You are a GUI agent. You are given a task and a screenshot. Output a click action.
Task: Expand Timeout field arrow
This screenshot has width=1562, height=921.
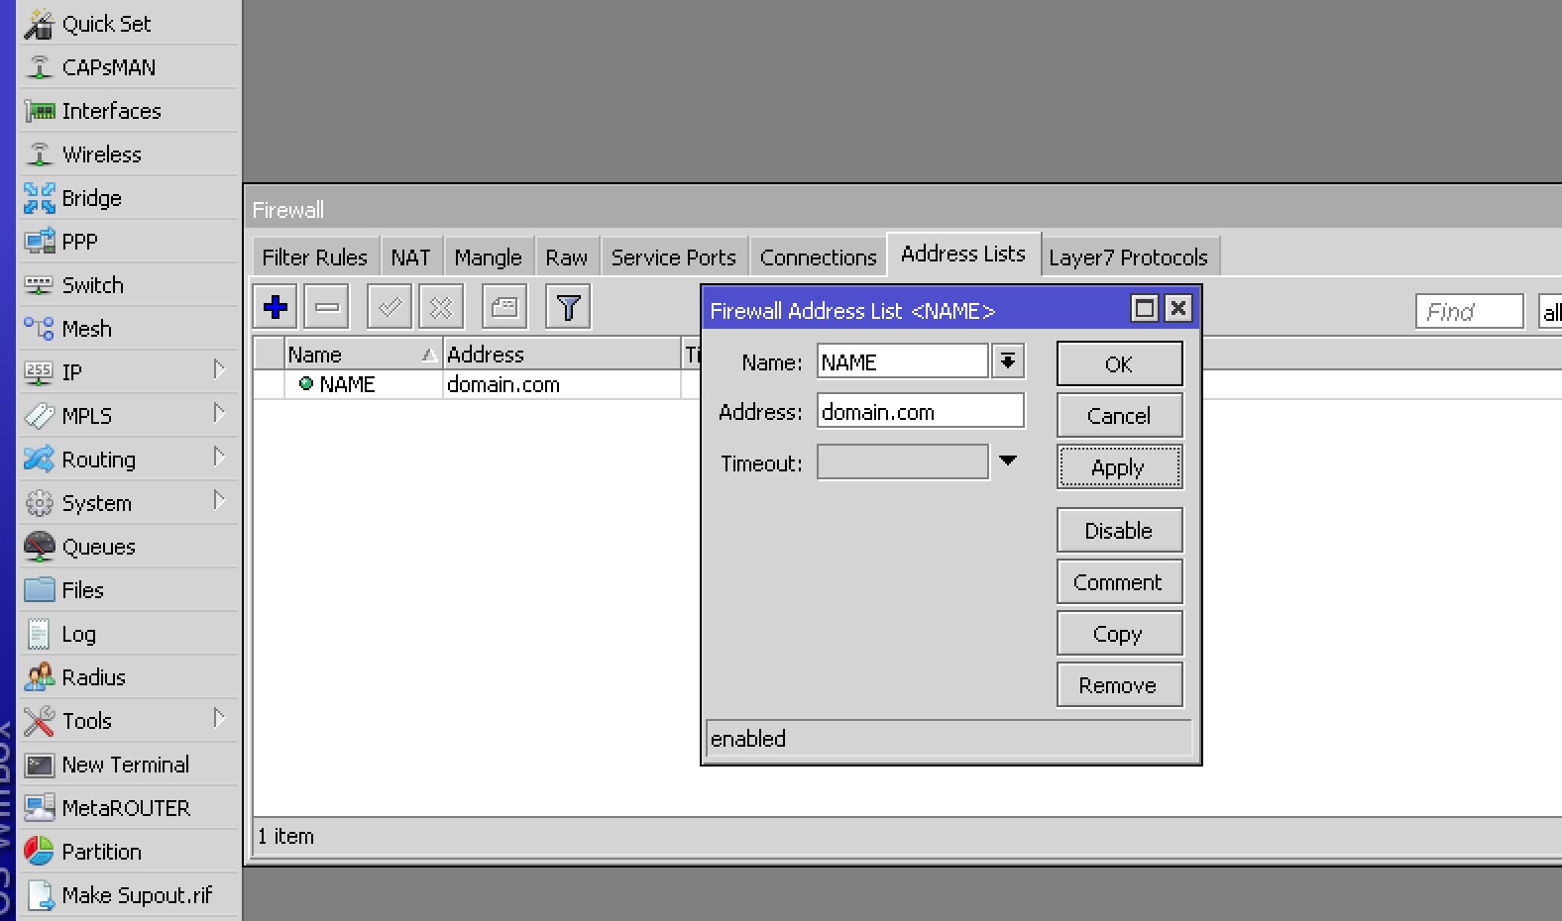[x=1008, y=460]
